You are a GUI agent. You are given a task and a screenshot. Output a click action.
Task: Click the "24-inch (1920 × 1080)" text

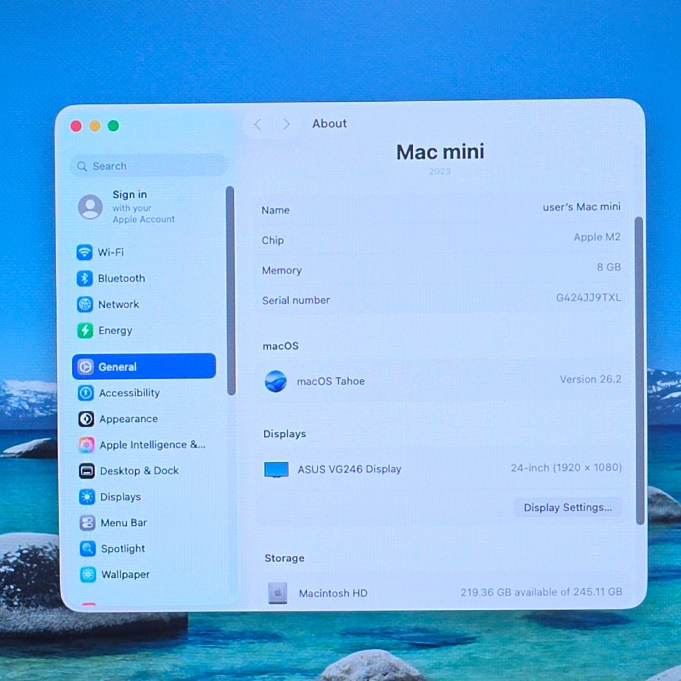[x=566, y=468]
